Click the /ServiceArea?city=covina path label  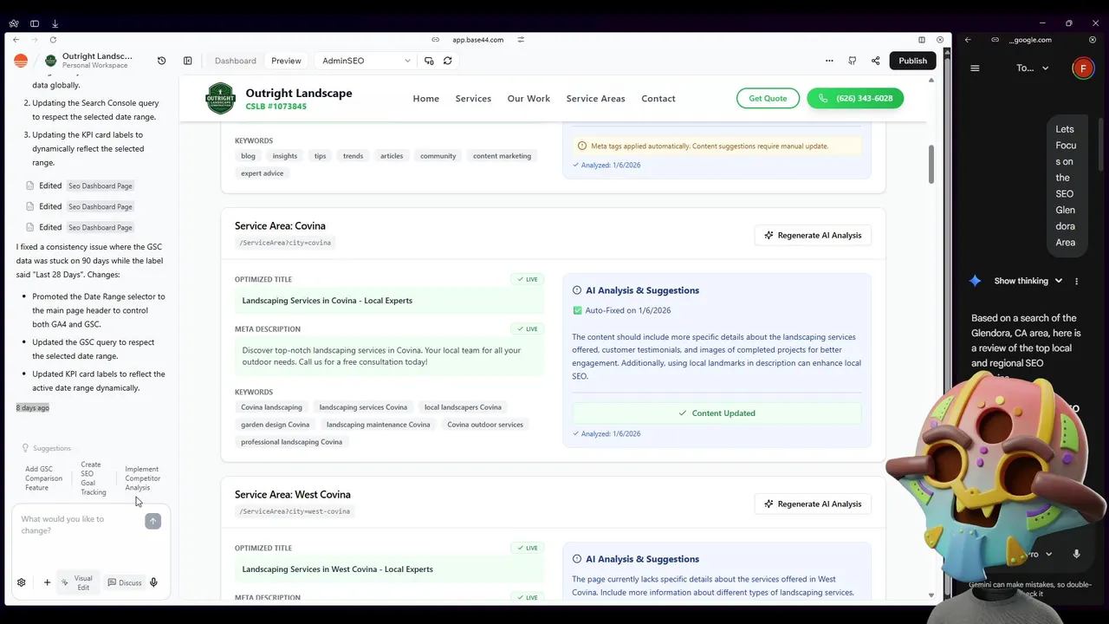pyautogui.click(x=285, y=243)
